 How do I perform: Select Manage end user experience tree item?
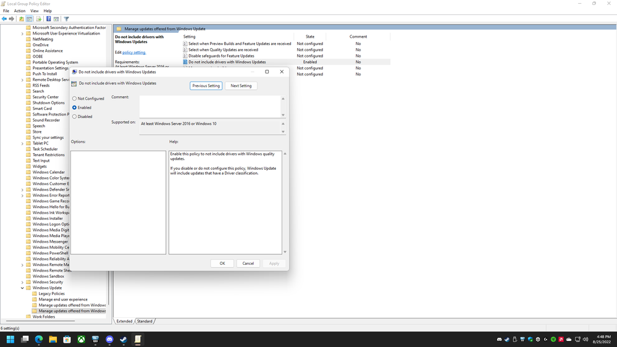point(63,299)
